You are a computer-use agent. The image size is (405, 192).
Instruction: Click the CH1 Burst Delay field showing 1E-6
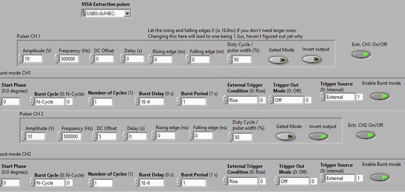tap(152, 101)
